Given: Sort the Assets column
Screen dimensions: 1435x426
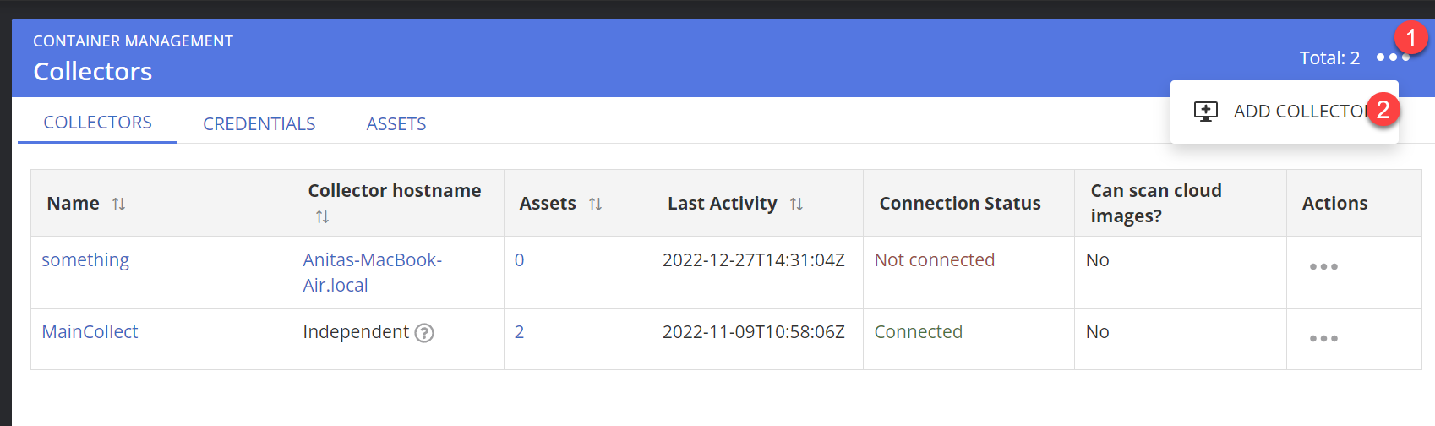Looking at the screenshot, I should [x=595, y=204].
